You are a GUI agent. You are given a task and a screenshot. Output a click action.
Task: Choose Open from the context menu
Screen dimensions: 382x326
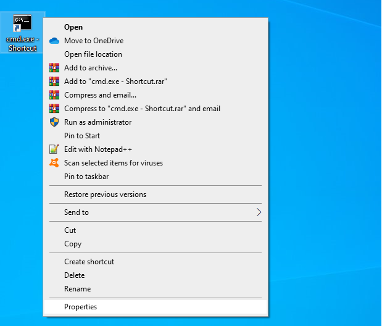coord(156,27)
